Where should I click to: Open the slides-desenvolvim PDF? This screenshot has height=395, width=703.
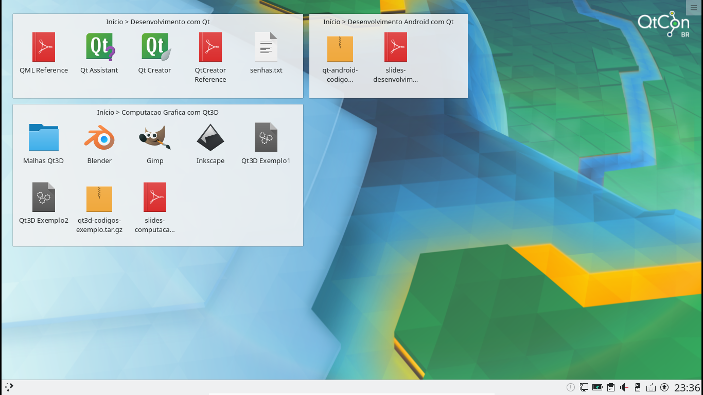(x=395, y=47)
